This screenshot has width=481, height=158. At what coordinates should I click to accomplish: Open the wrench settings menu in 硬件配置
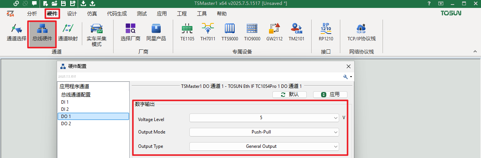tap(347, 77)
